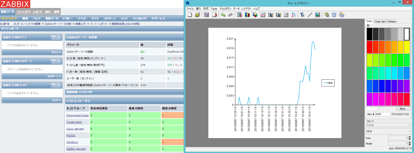Open a file with the folder icon
Viewport: 414px width, 153px height.
coord(197,15)
